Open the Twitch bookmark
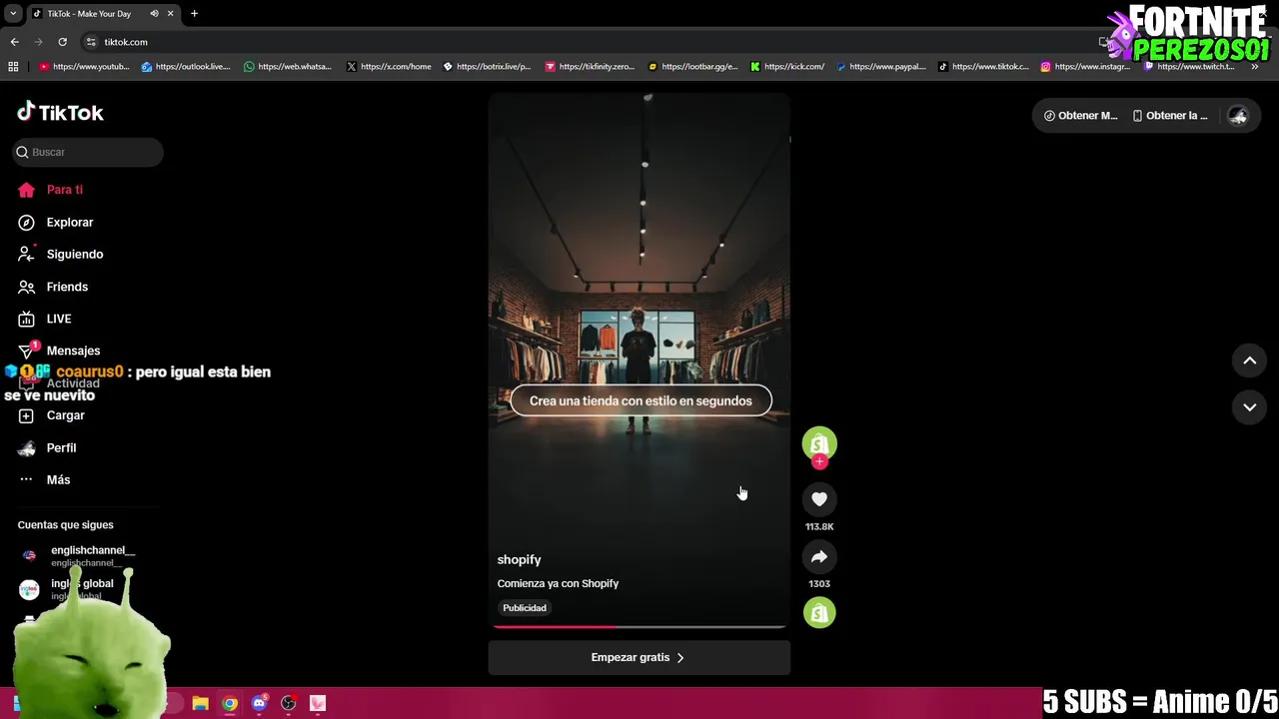The height and width of the screenshot is (719, 1279). point(1189,67)
